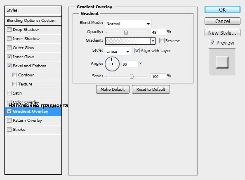Uncheck Bevel and Emboss checkbox
This screenshot has height=180, width=245.
coord(9,66)
